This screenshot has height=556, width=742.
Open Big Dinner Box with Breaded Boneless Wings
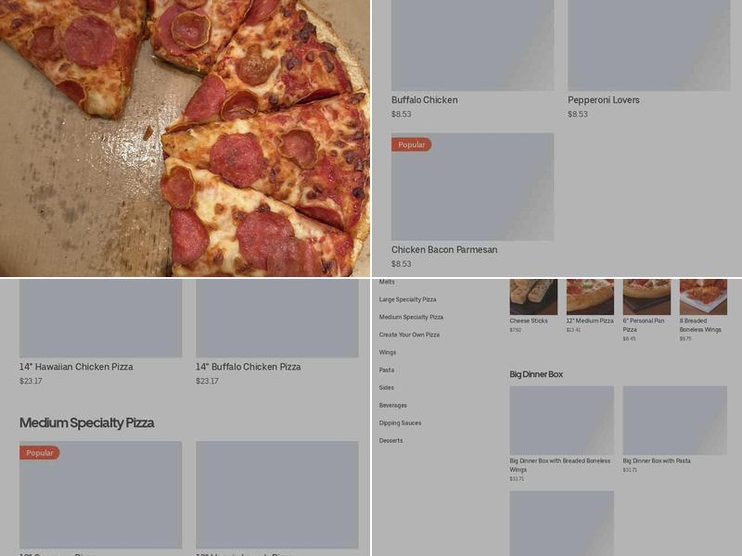point(560,465)
